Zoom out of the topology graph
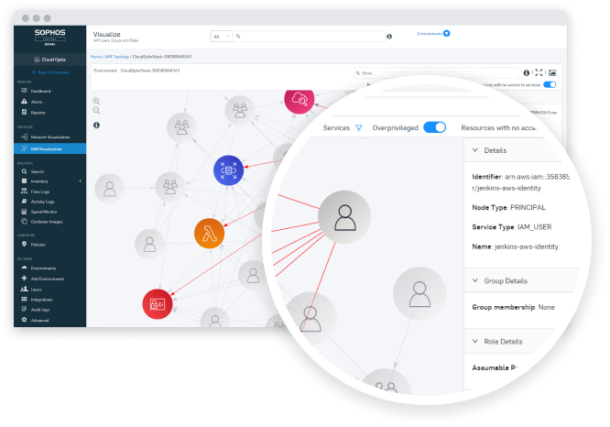 click(x=96, y=111)
